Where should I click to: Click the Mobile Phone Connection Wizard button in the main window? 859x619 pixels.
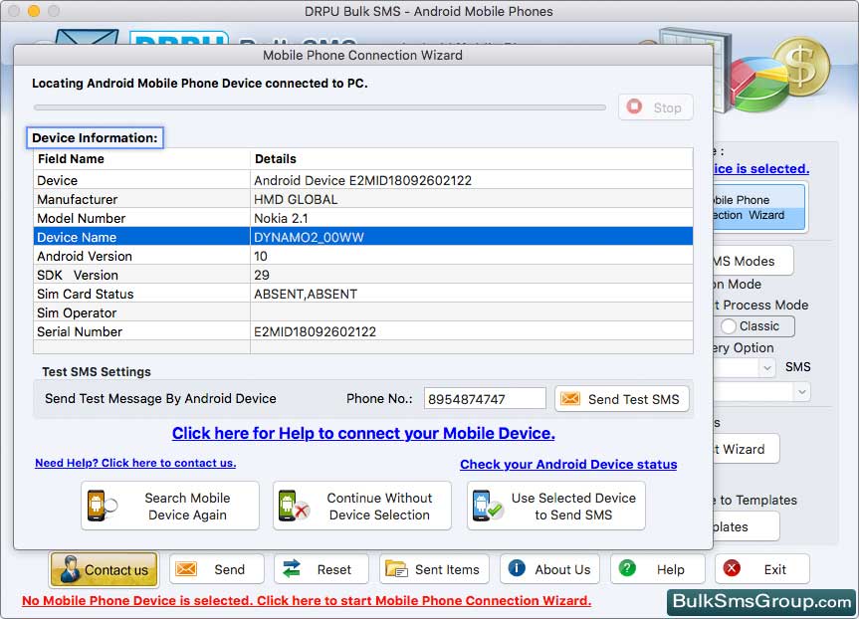759,208
